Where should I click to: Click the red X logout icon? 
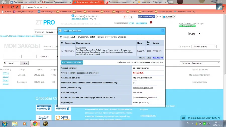(151, 22)
